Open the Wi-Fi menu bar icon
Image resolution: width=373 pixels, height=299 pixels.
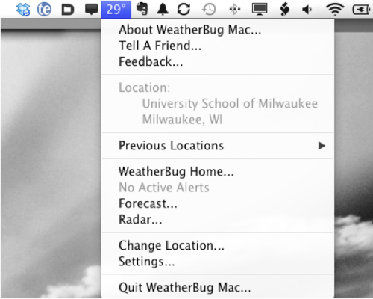[x=335, y=10]
